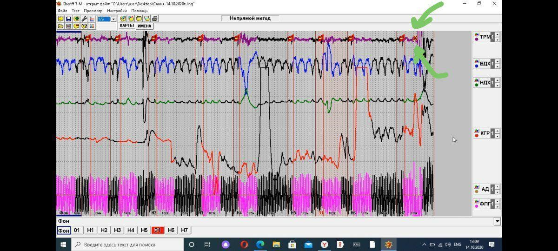The width and height of the screenshot is (558, 251).
Task: Select the Н5 question button
Action: pyautogui.click(x=144, y=231)
